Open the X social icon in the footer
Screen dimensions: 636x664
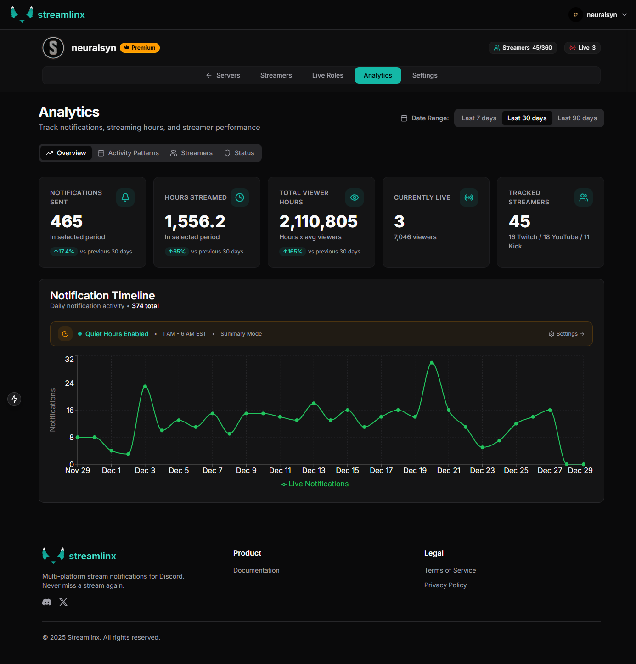coord(63,602)
